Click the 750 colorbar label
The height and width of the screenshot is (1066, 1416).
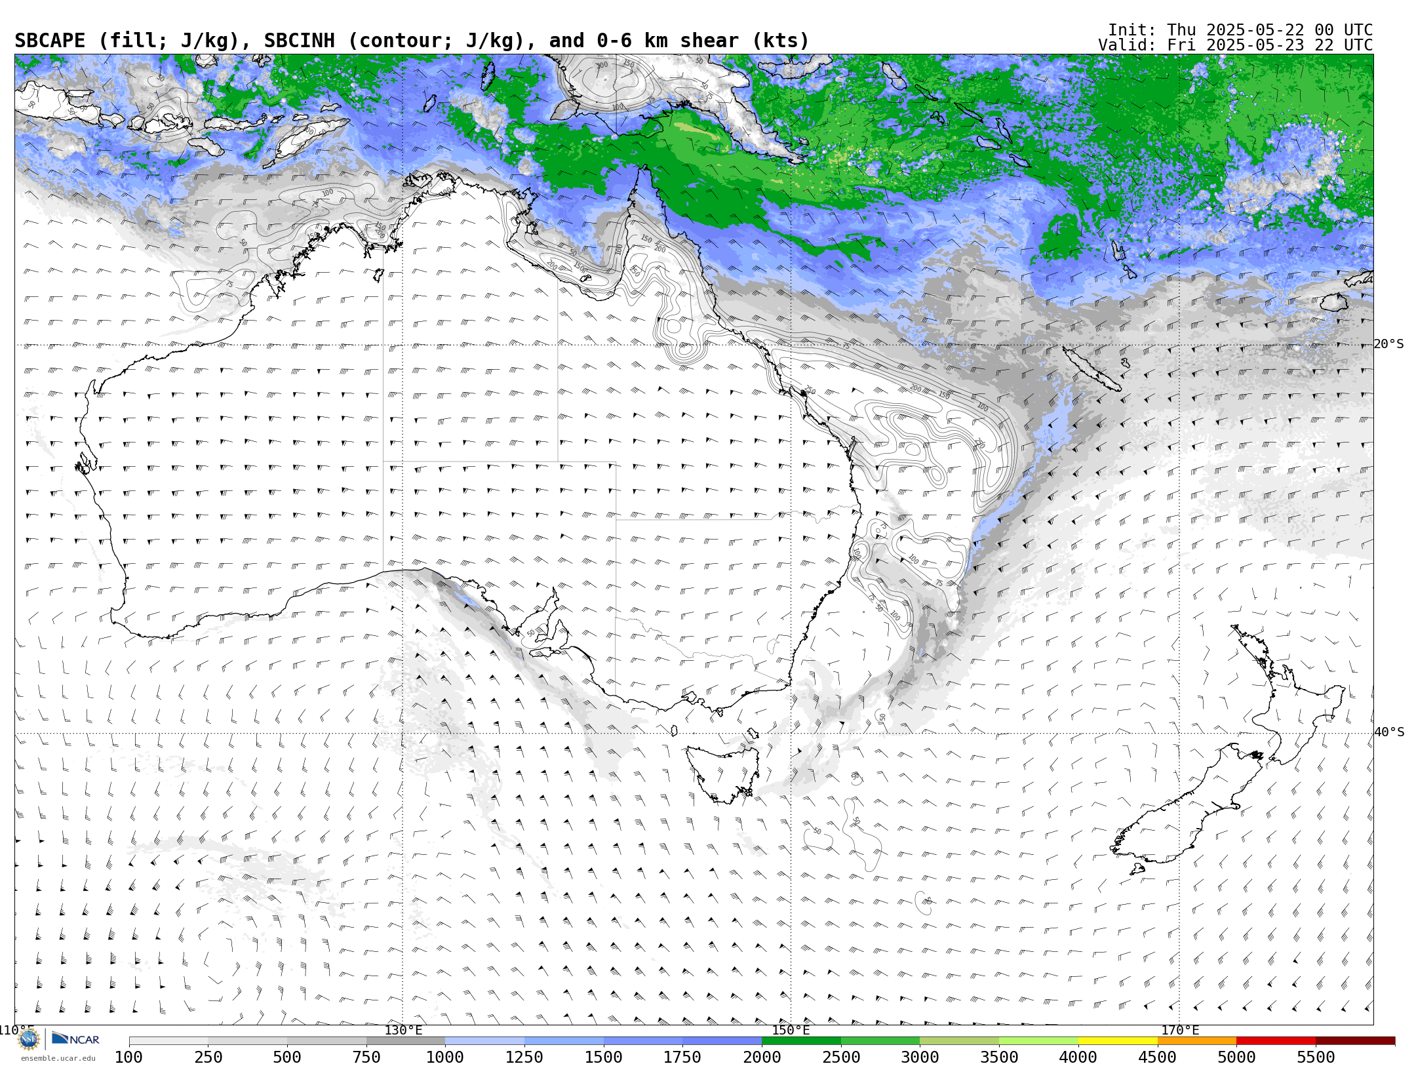click(x=366, y=1057)
